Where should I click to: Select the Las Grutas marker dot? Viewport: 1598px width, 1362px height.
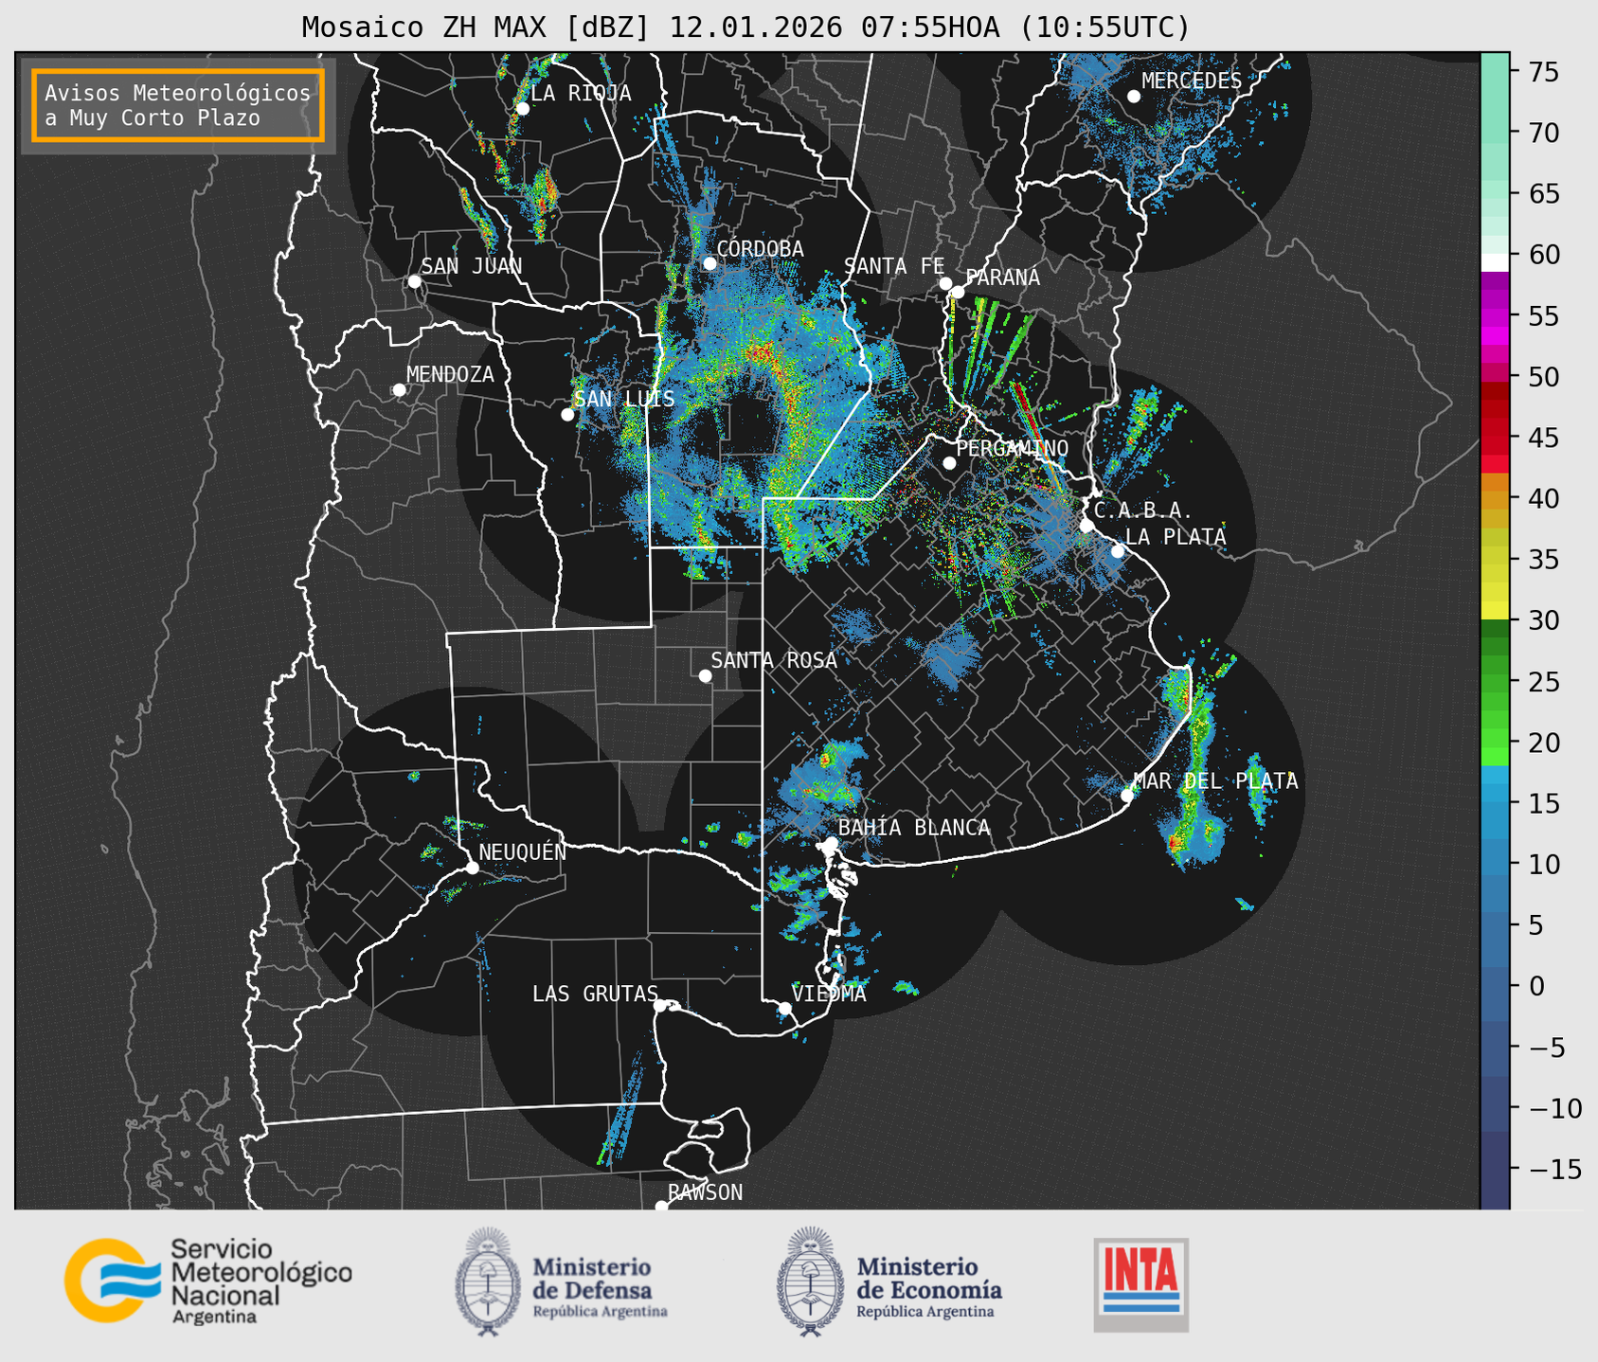660,1006
